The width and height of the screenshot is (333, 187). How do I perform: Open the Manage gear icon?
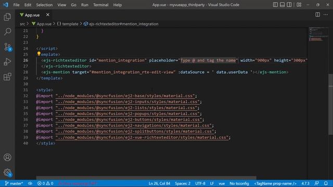7,172
